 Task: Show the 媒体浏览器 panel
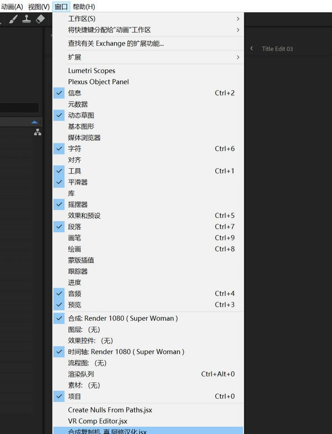point(148,138)
